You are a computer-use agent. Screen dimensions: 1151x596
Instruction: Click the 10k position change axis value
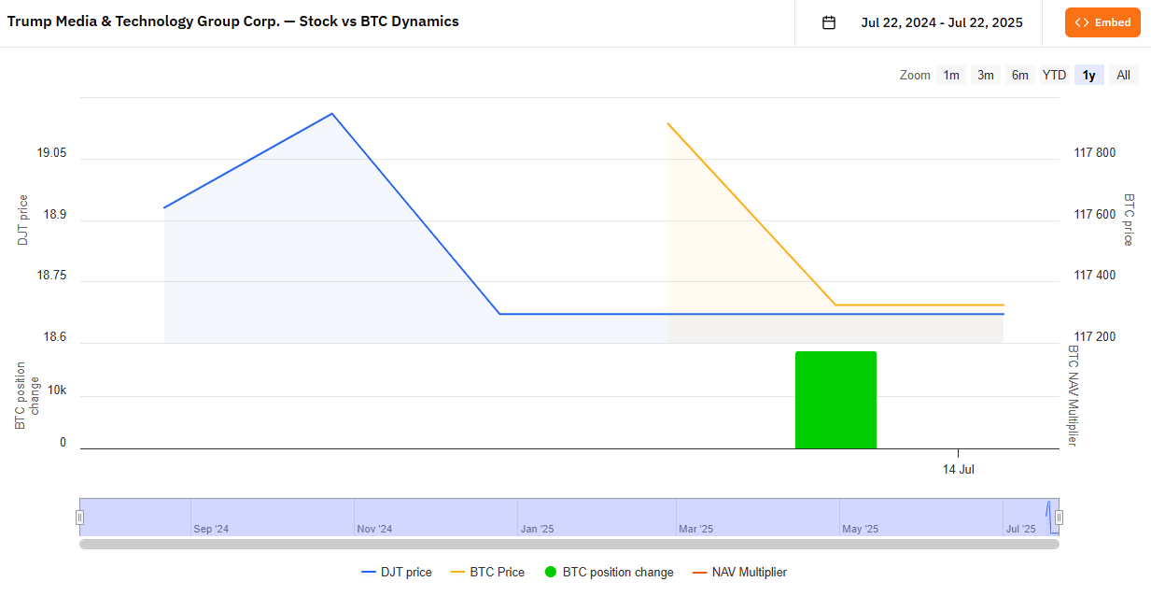click(x=58, y=390)
